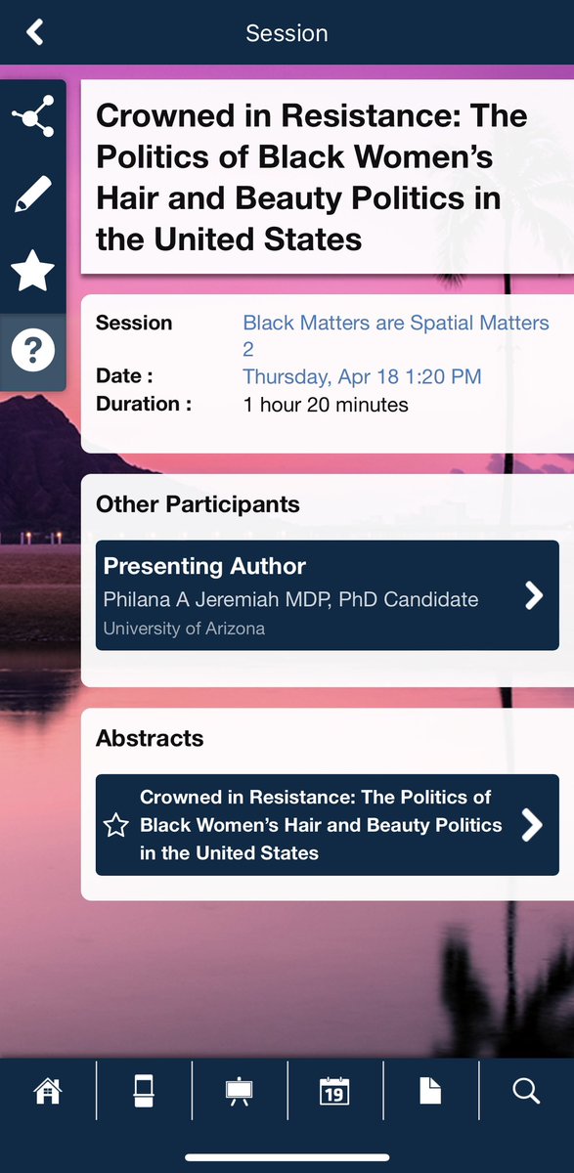
Task: Open the Crowned in Resistance abstract entry
Action: pyautogui.click(x=328, y=825)
